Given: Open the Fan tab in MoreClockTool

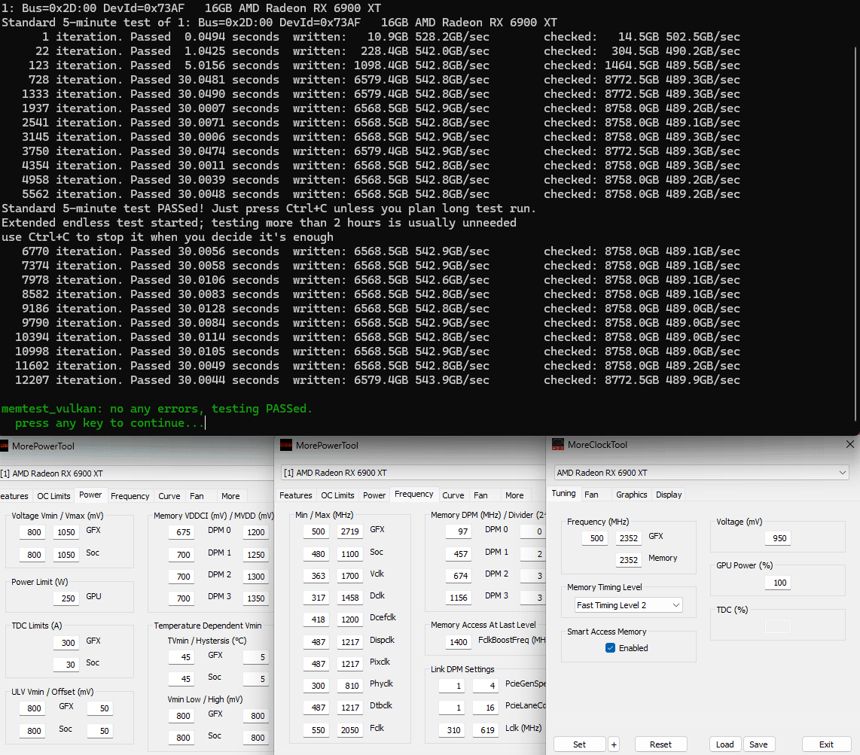Looking at the screenshot, I should click(591, 495).
